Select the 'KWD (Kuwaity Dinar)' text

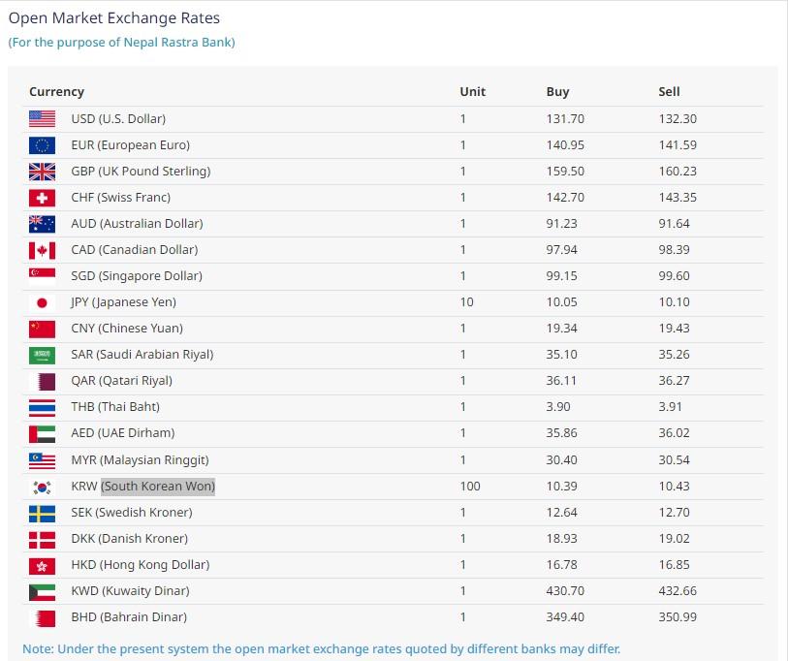130,591
